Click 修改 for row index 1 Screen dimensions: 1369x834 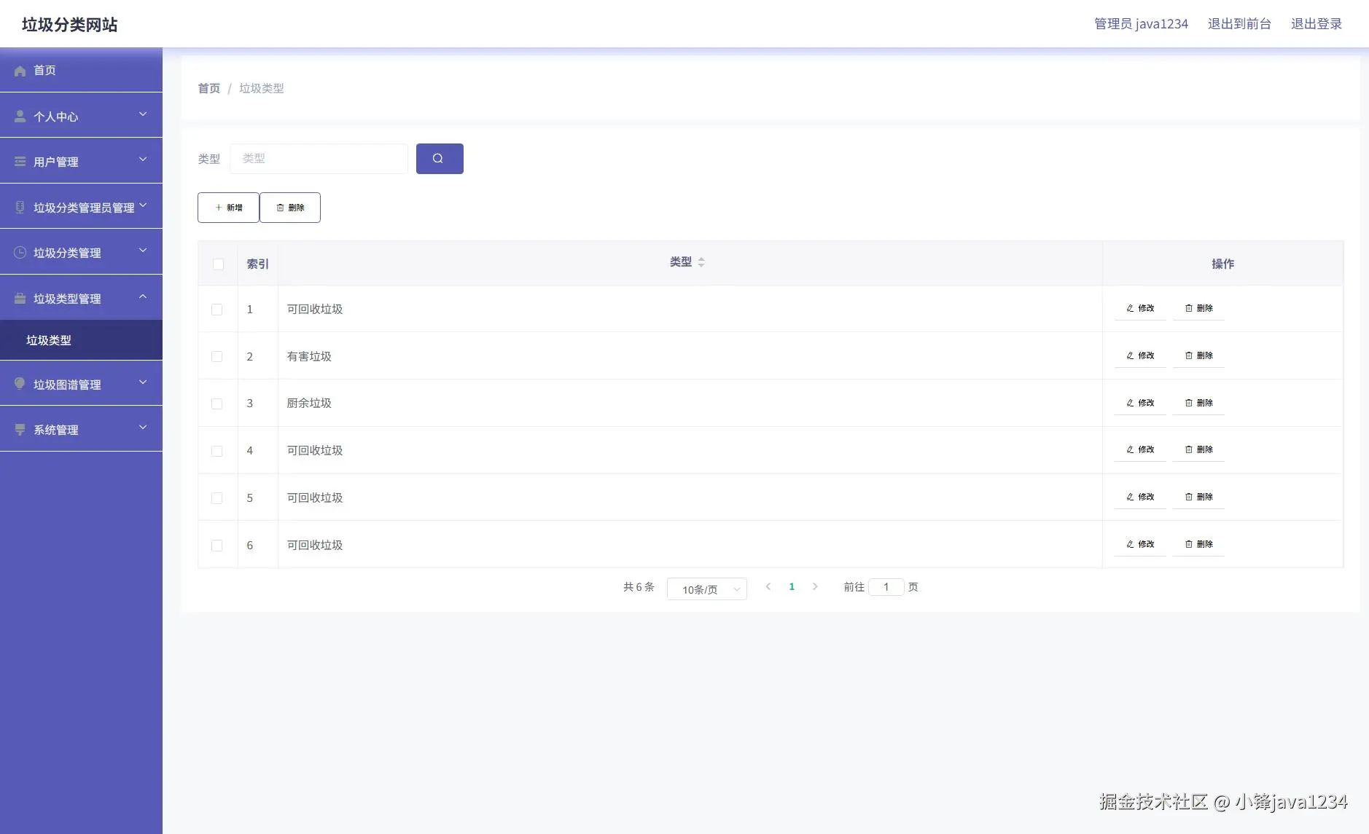tap(1140, 308)
